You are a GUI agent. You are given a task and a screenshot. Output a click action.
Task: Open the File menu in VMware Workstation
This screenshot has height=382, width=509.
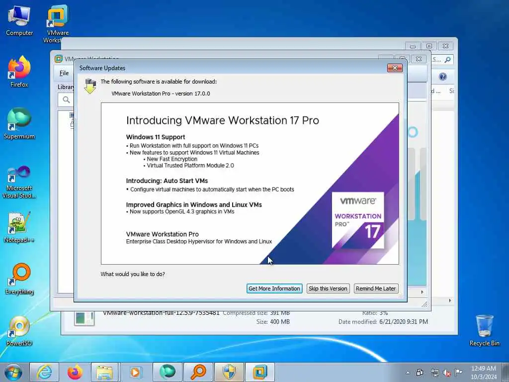[x=64, y=73]
